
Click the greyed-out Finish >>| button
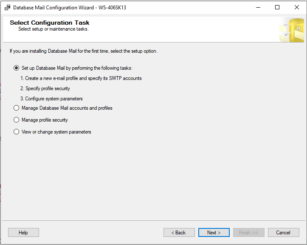pos(249,232)
